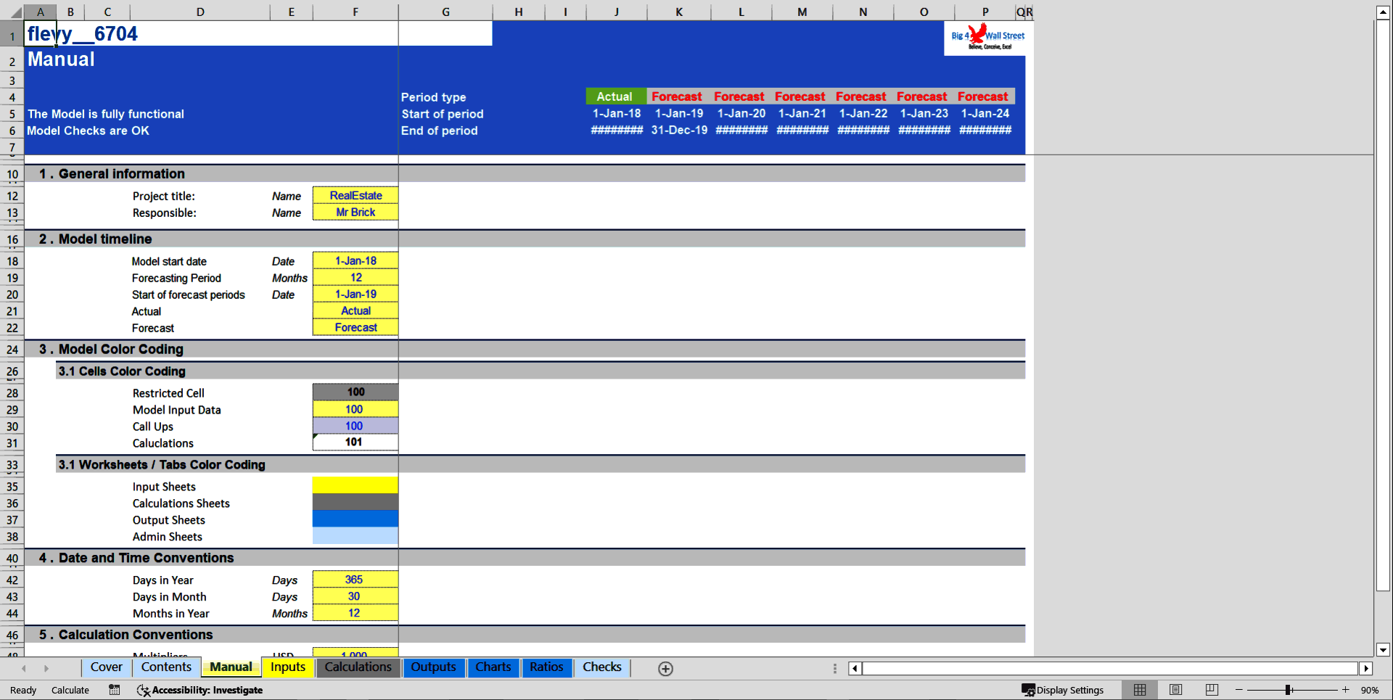Click the macro recording icon near Ready

pyautogui.click(x=114, y=690)
